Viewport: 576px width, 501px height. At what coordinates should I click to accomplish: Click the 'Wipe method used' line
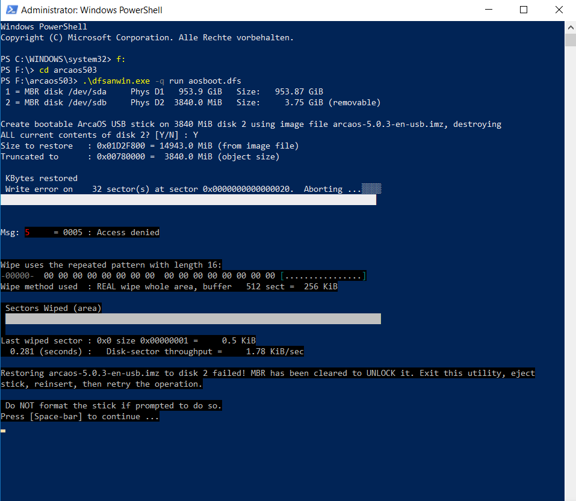tap(169, 287)
